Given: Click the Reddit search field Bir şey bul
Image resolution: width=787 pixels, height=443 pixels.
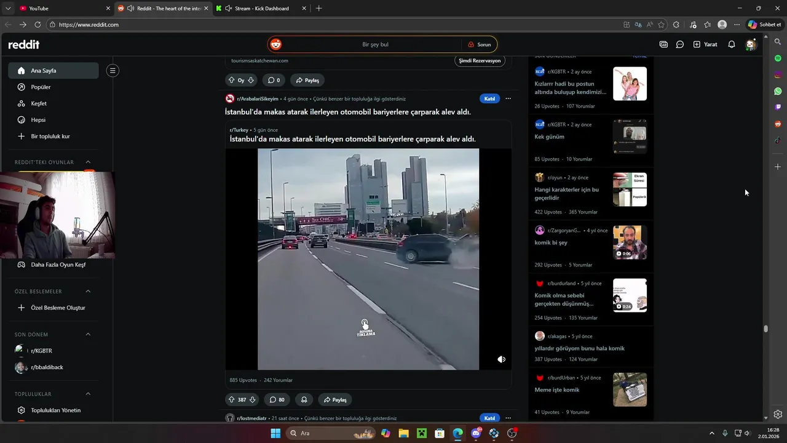Looking at the screenshot, I should pyautogui.click(x=375, y=44).
